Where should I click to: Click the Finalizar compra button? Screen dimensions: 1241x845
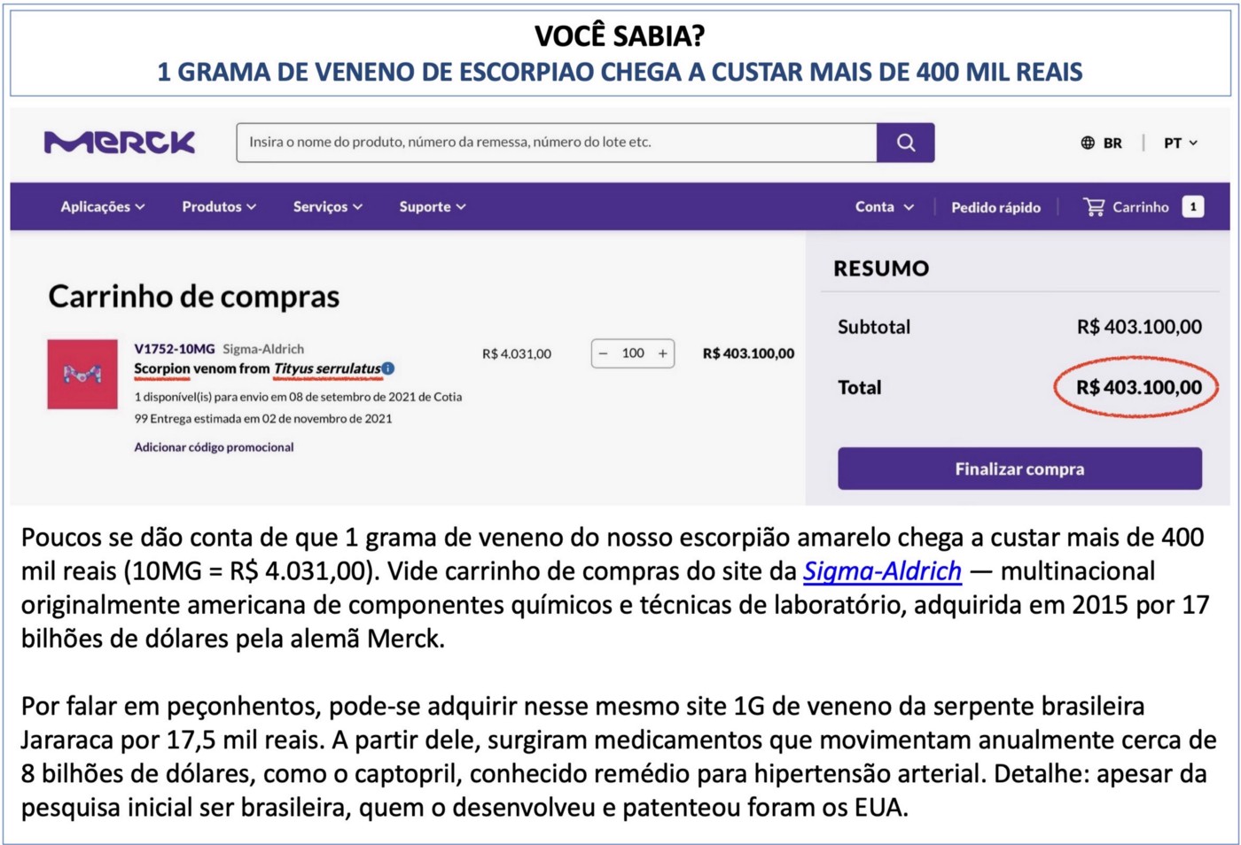coord(1019,469)
